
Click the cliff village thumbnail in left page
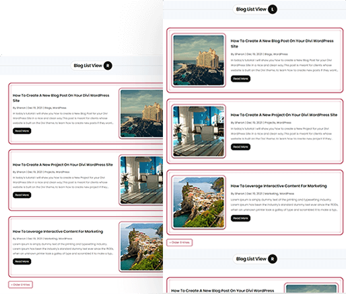[x=141, y=246]
